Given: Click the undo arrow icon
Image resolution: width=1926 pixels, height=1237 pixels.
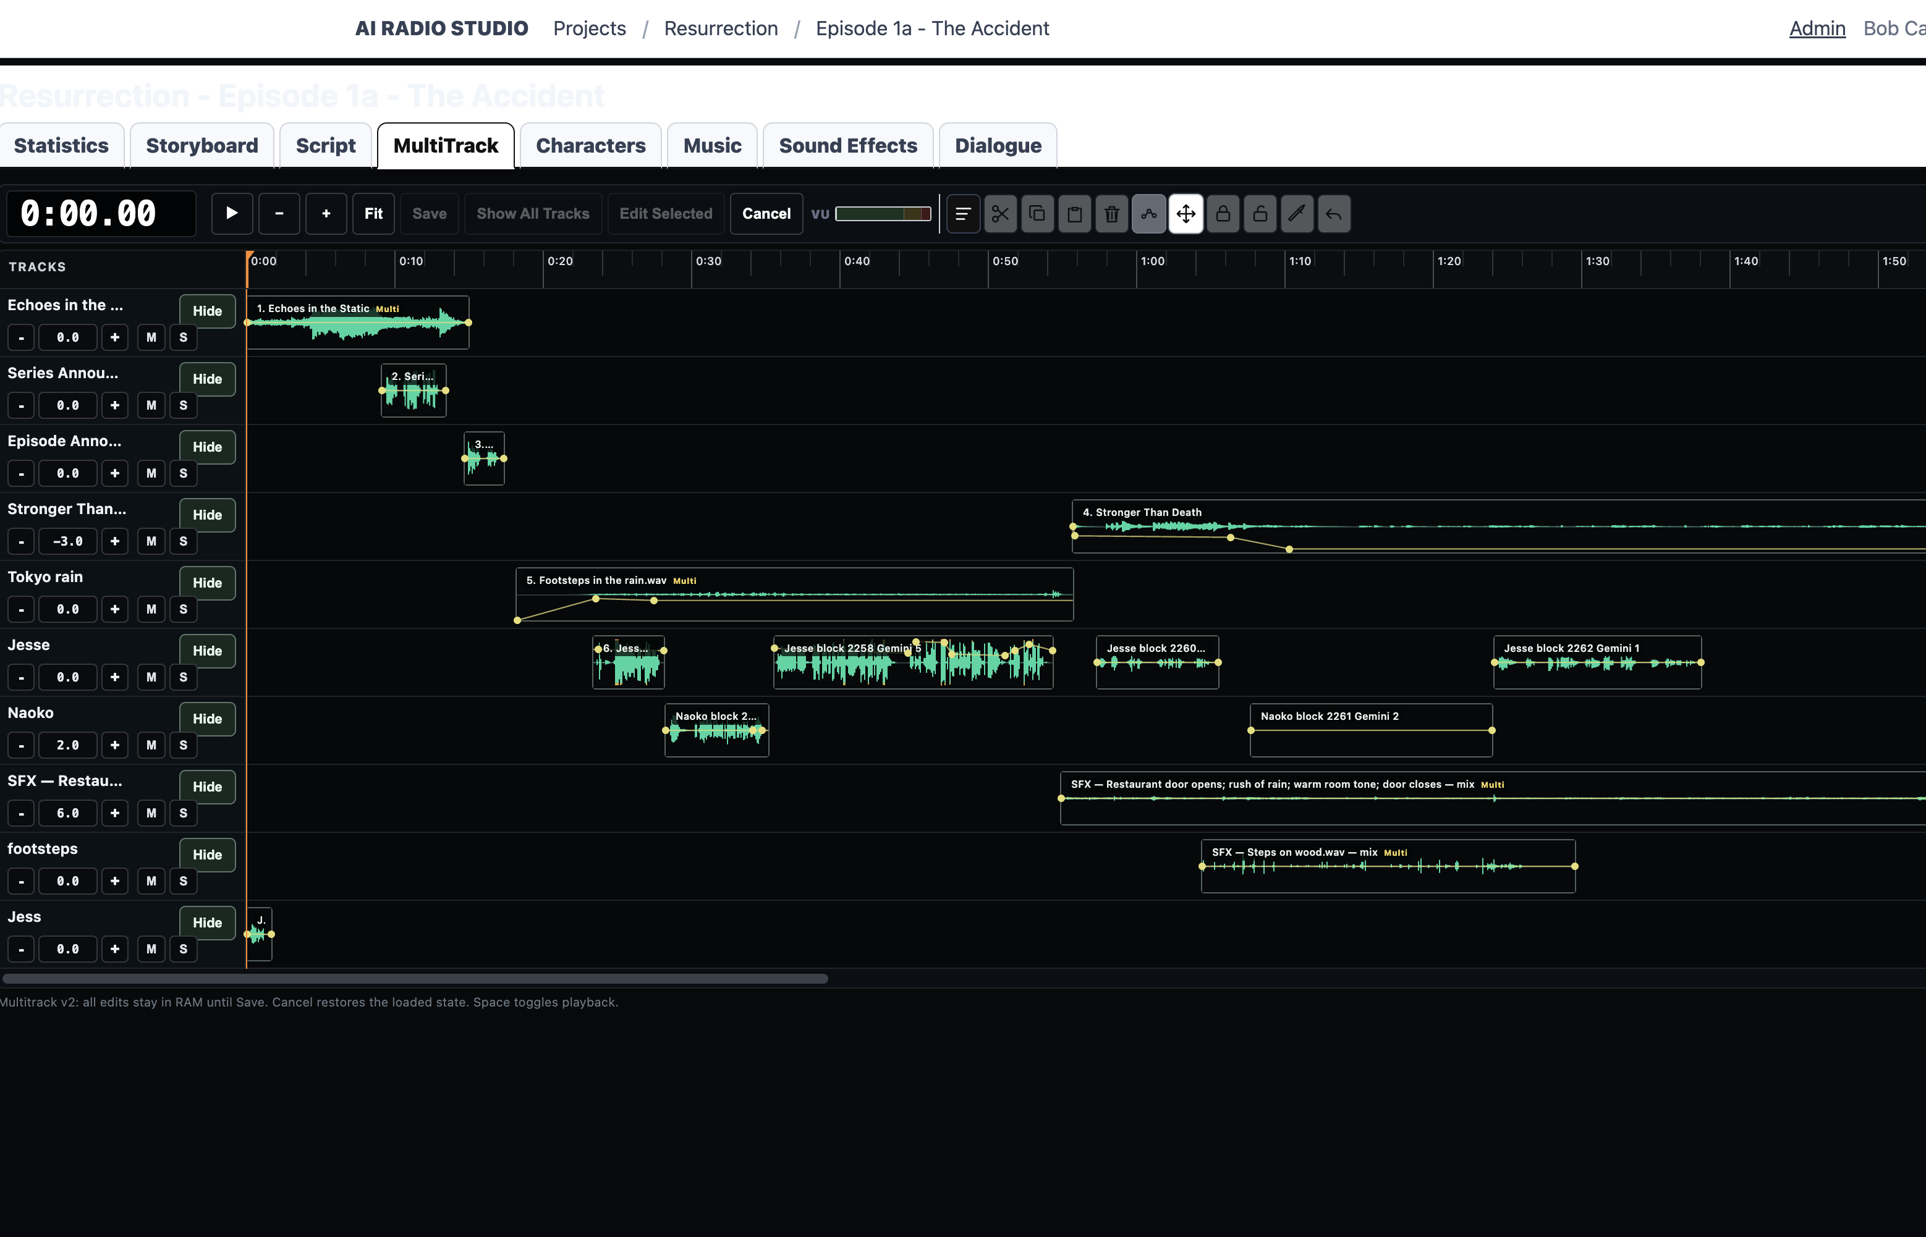Looking at the screenshot, I should (1334, 214).
